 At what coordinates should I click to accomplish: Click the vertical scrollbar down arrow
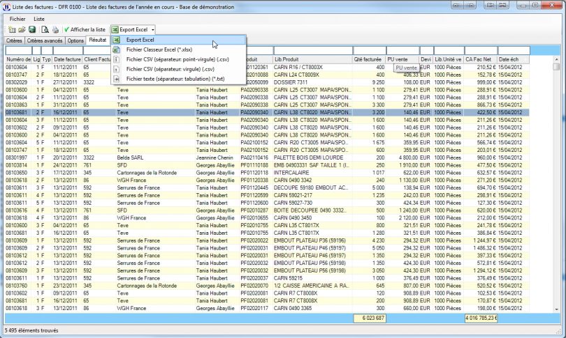556,309
